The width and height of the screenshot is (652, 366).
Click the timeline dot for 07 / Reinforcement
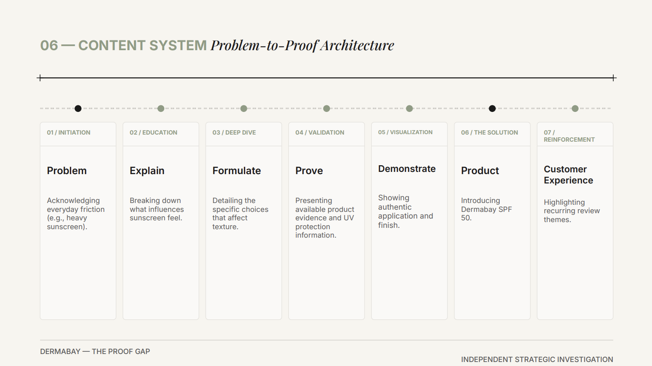tap(575, 108)
